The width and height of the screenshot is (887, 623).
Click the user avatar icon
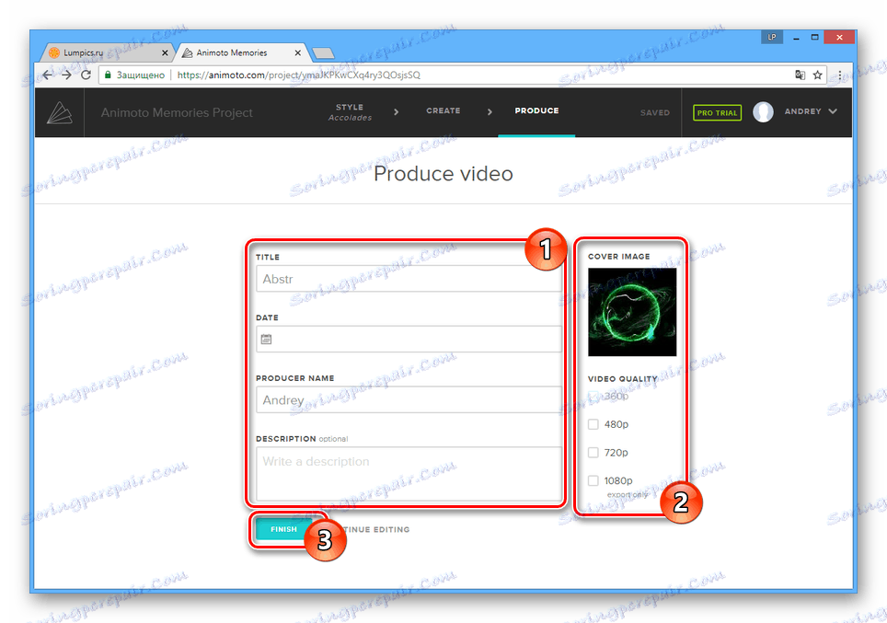[x=763, y=112]
